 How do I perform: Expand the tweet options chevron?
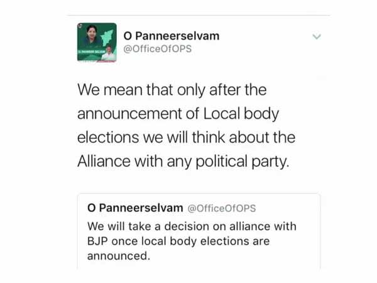[x=317, y=37]
